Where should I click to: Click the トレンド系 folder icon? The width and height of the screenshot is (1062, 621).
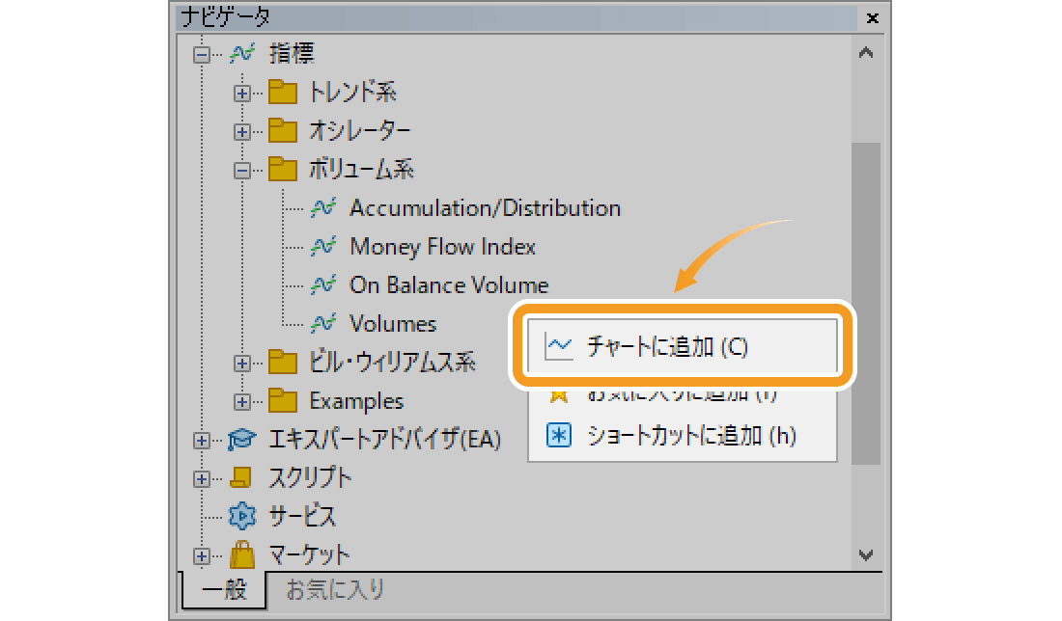pos(283,92)
